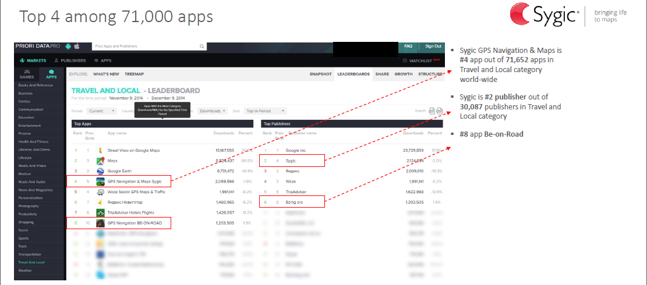Image resolution: width=647 pixels, height=285 pixels.
Task: Select the Apps tab in sidebar
Action: click(52, 74)
